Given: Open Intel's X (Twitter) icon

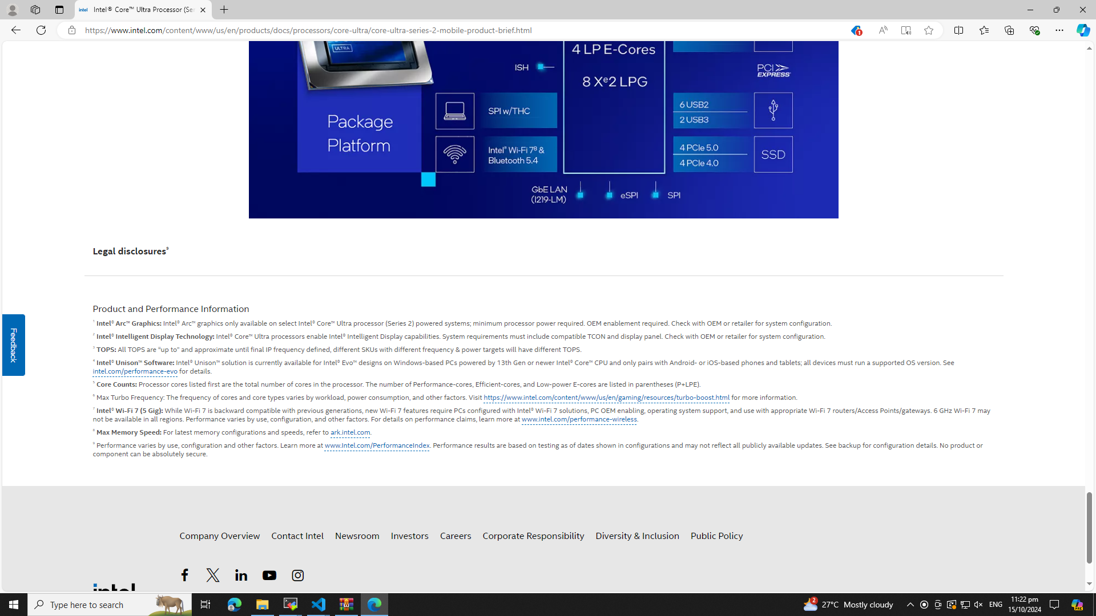Looking at the screenshot, I should [x=213, y=575].
